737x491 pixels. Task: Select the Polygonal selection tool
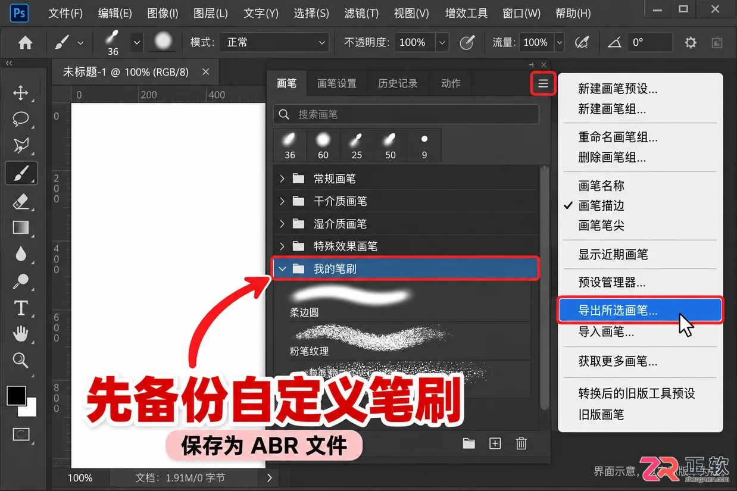point(21,145)
